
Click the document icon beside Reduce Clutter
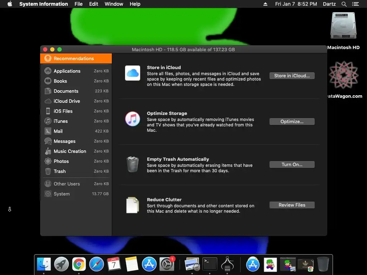pyautogui.click(x=133, y=205)
